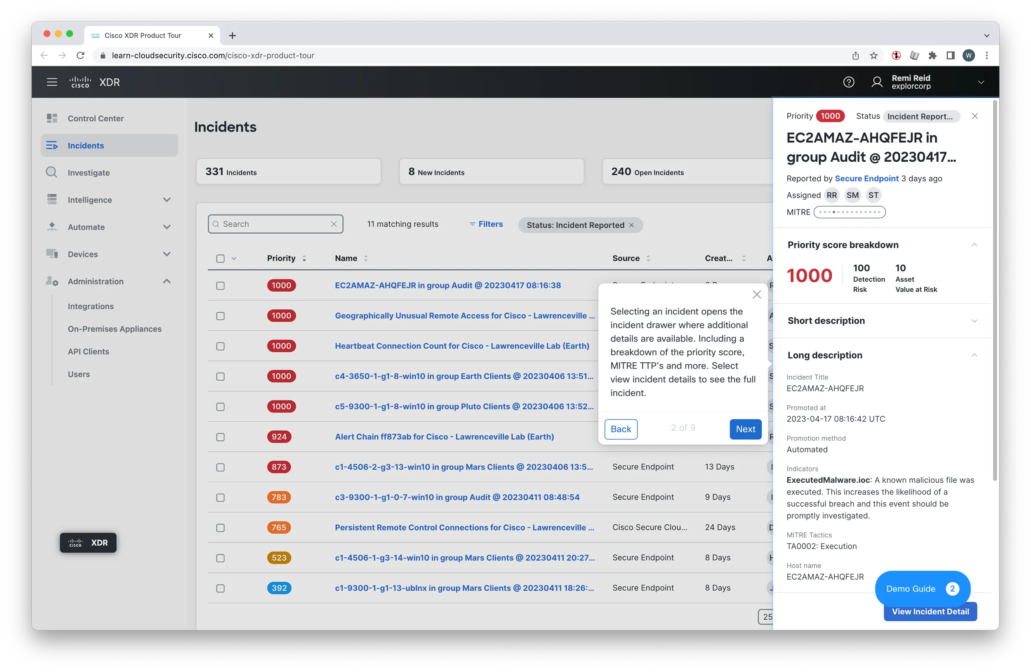Viewport: 1031px width, 672px height.
Task: Click the MITRE tactics dotted indicator
Action: [x=849, y=212]
